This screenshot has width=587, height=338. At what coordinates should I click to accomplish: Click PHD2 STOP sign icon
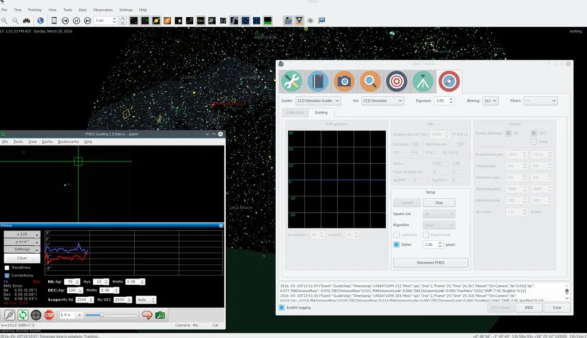[x=49, y=315]
